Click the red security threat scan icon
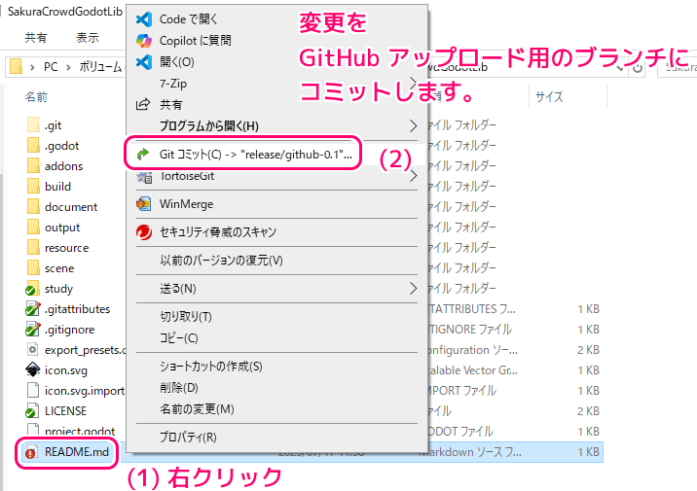This screenshot has height=491, width=697. coord(145,232)
